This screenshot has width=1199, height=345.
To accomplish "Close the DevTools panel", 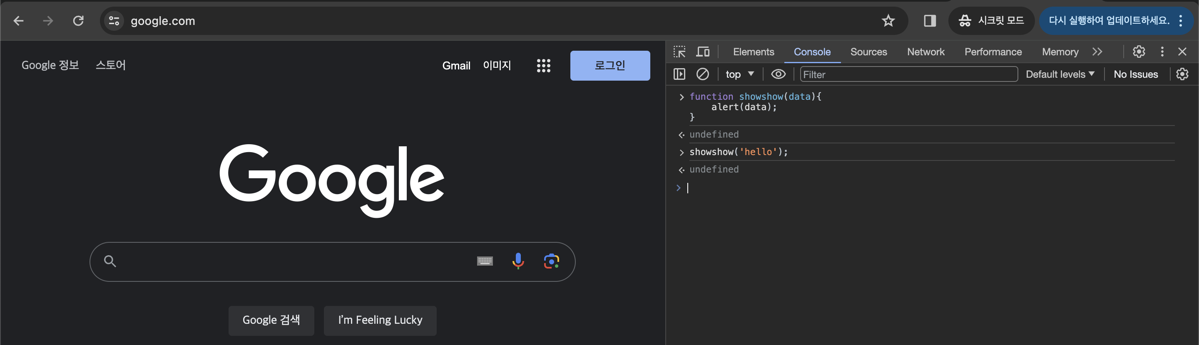I will [x=1182, y=52].
